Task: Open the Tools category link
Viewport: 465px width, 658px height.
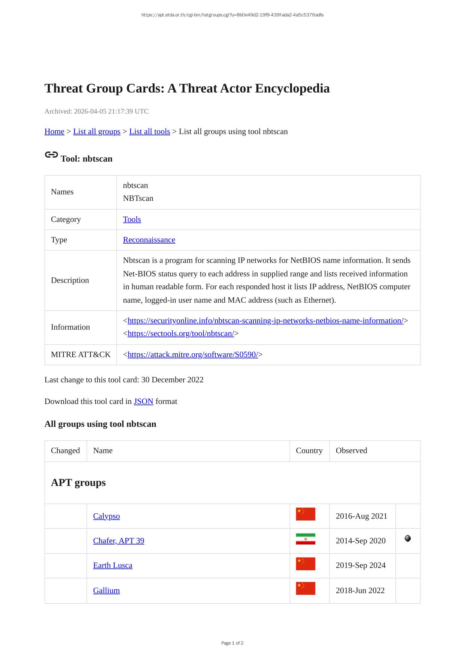Action: 132,220
